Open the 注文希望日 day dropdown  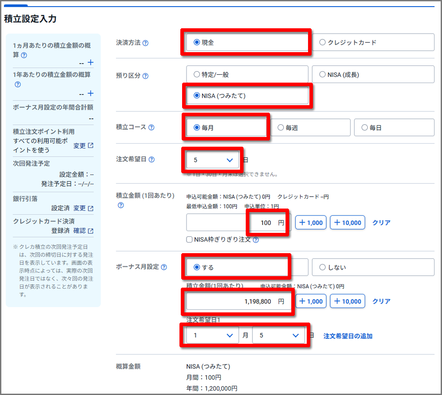pyautogui.click(x=212, y=160)
